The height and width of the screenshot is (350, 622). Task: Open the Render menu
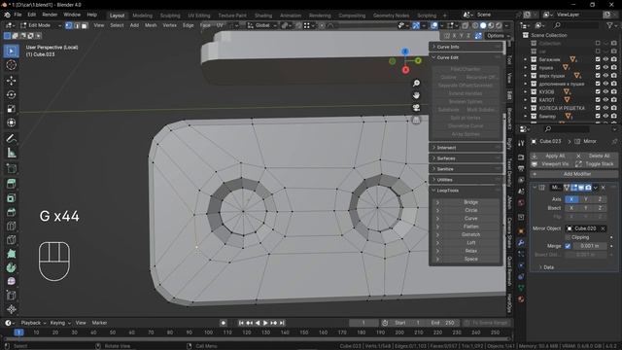50,15
